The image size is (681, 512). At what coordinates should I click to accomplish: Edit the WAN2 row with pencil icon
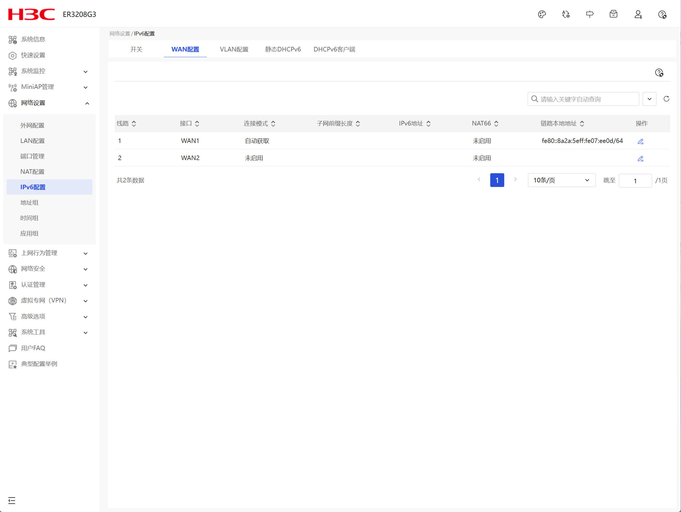tap(640, 158)
